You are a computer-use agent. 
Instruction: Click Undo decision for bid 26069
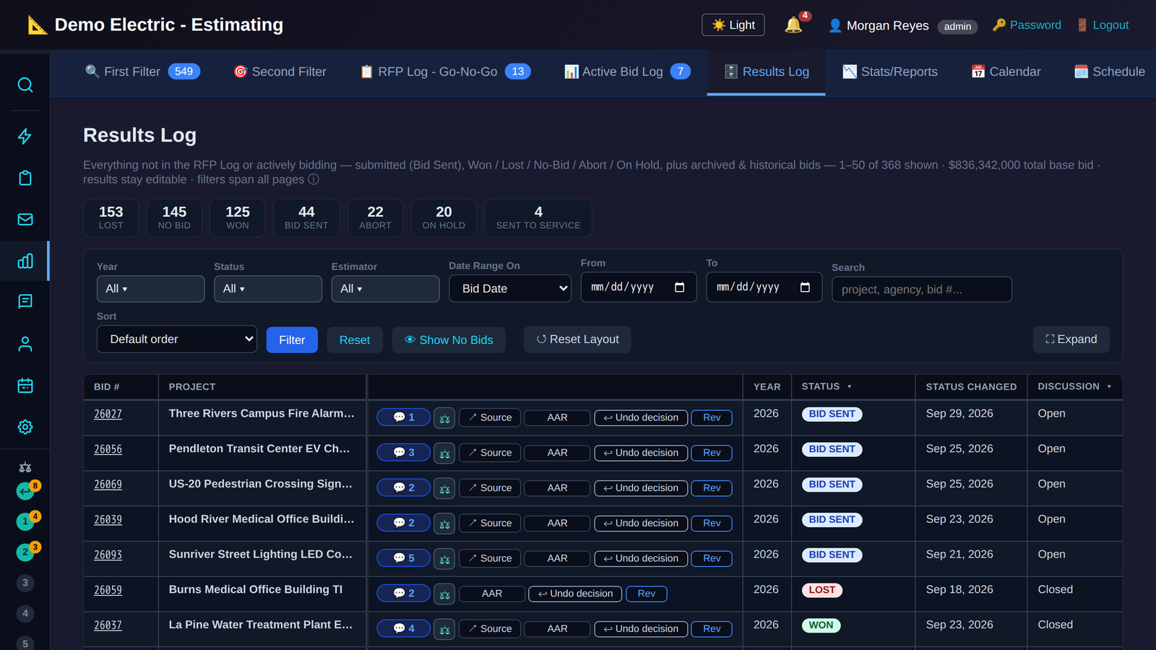click(x=641, y=488)
